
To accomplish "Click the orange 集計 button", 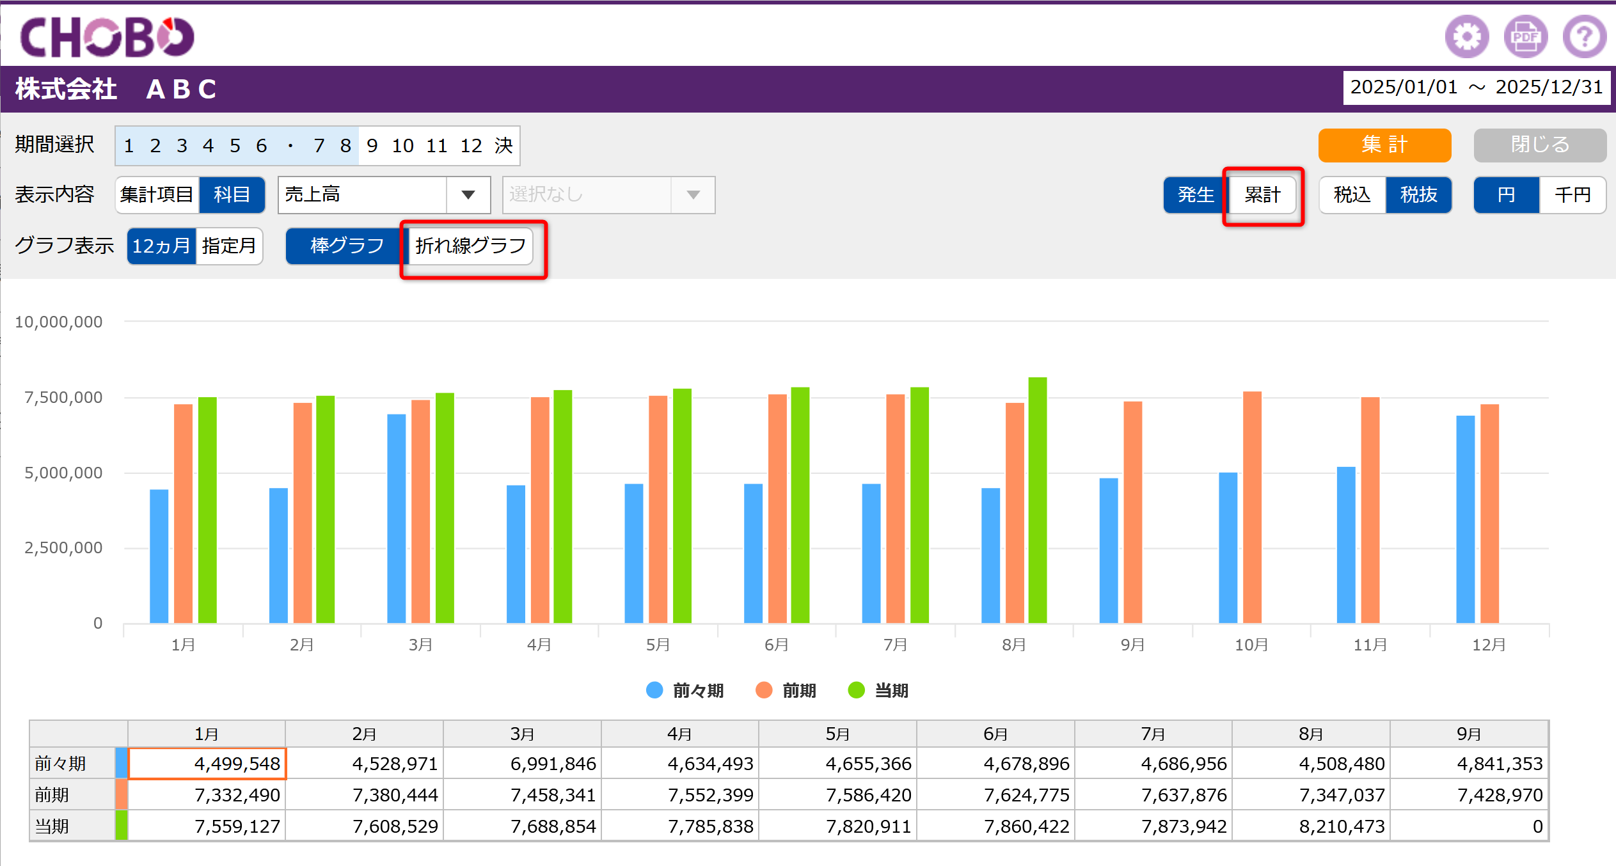I will 1384,145.
